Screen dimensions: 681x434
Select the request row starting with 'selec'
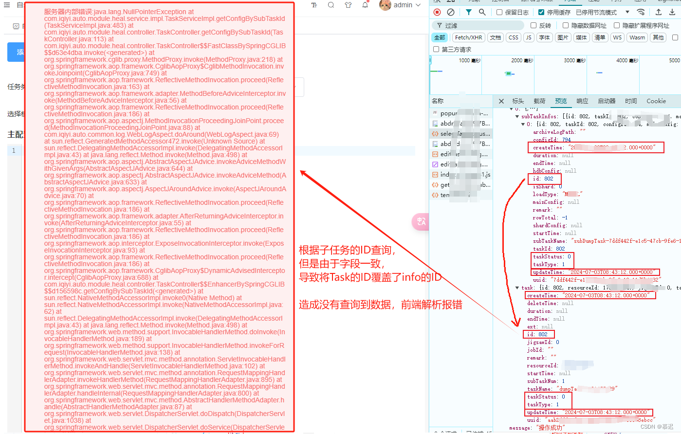(461, 134)
